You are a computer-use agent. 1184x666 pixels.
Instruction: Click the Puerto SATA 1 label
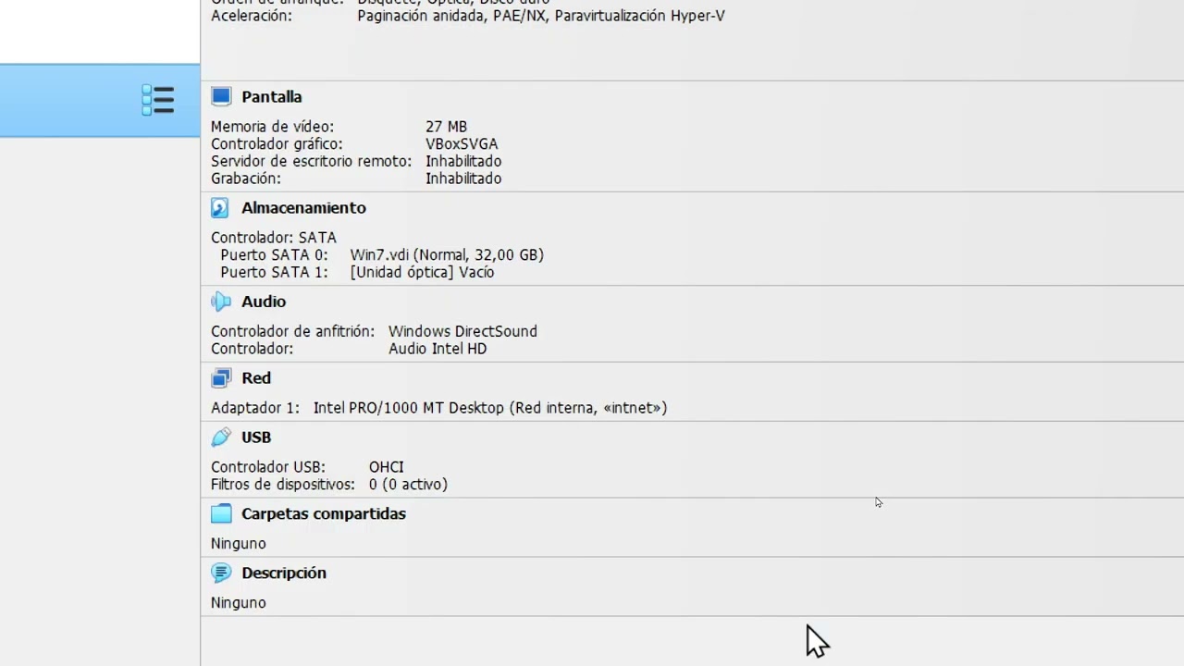point(274,272)
